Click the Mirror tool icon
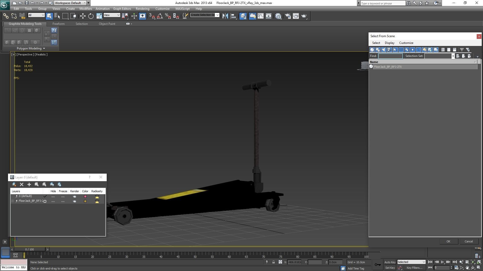483x271 pixels. point(225,16)
